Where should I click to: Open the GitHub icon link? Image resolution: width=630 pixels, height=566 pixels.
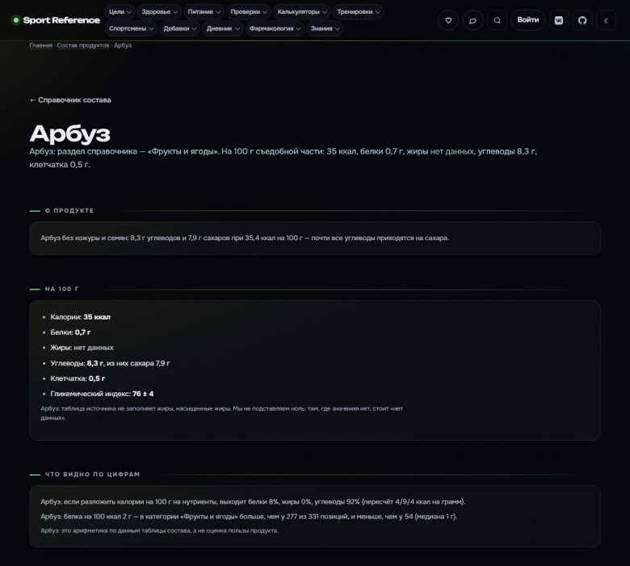coord(582,20)
